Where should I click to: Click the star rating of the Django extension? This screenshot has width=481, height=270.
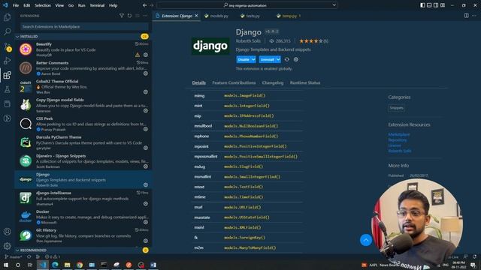tap(313, 41)
